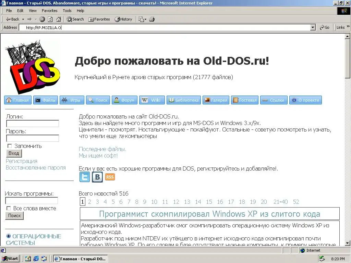The image size is (351, 263).
Task: Open the Мы ищем софт link
Action: [x=98, y=155]
